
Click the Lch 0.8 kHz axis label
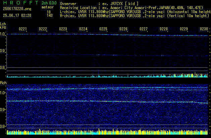[x=2, y=68]
